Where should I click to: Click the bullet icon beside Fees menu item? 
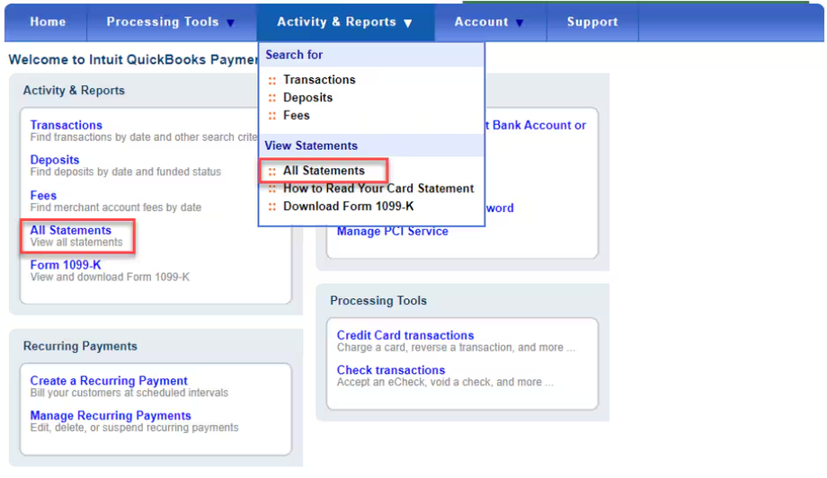272,116
